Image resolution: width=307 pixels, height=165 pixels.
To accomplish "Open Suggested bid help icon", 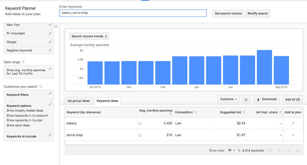I will pos(244,112).
